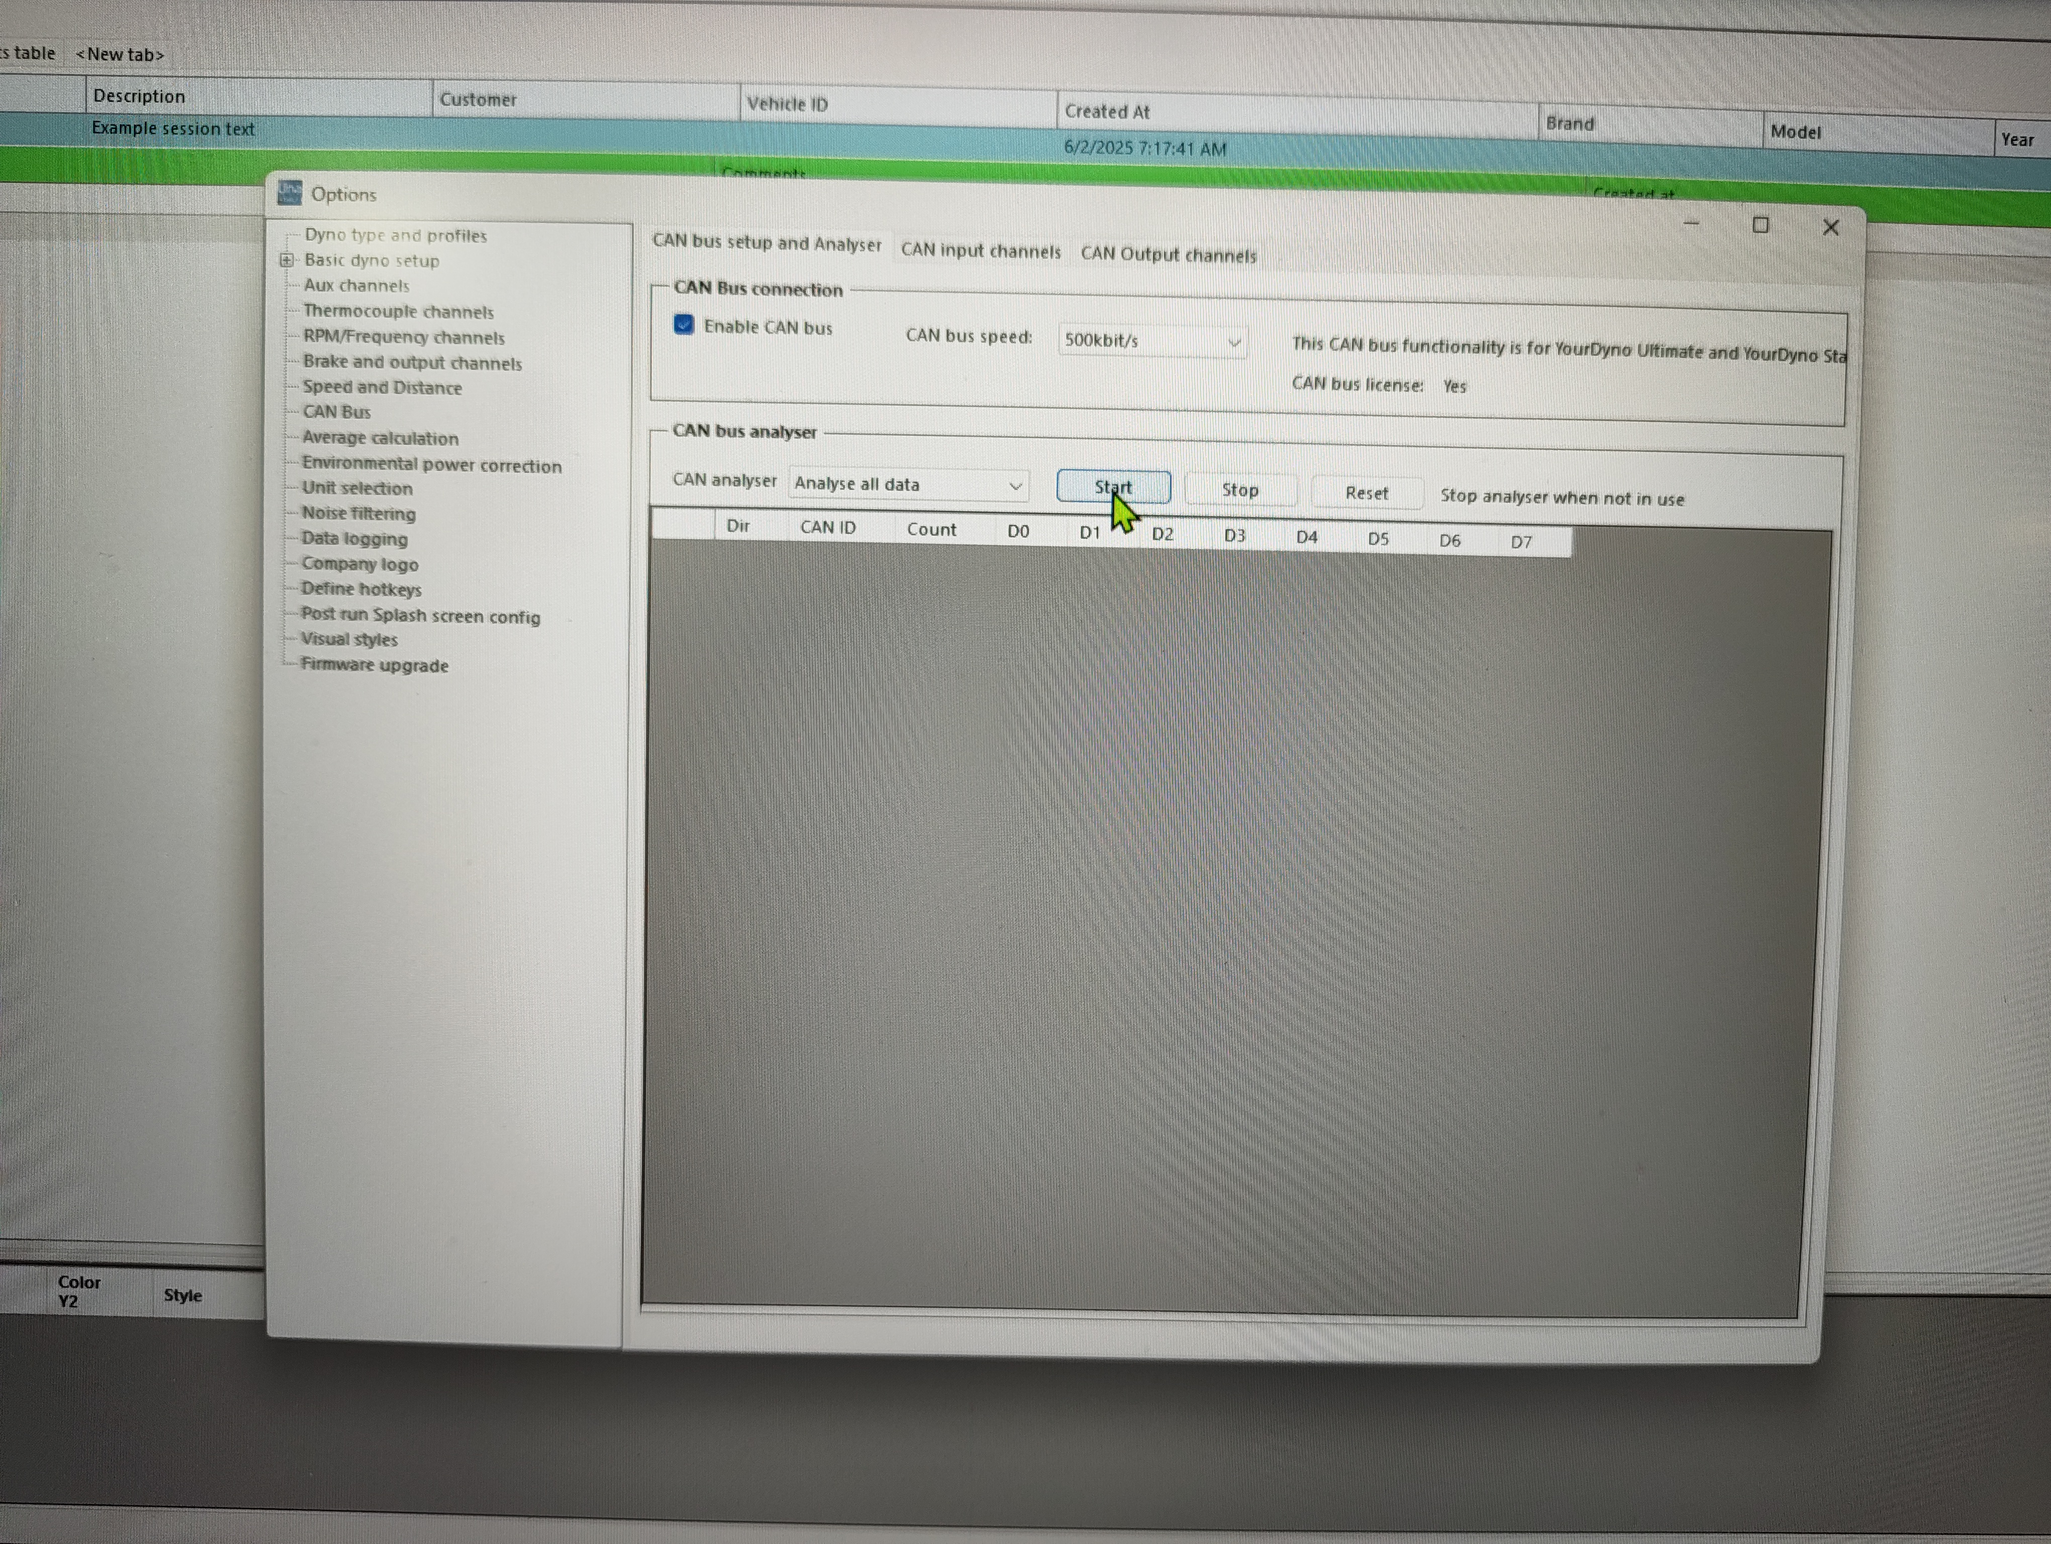
Task: Open Environmental power correction settings
Action: tap(431, 465)
